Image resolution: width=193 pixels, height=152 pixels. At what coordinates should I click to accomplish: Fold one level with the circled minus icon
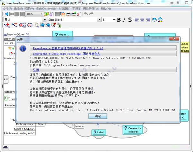tap(30, 25)
